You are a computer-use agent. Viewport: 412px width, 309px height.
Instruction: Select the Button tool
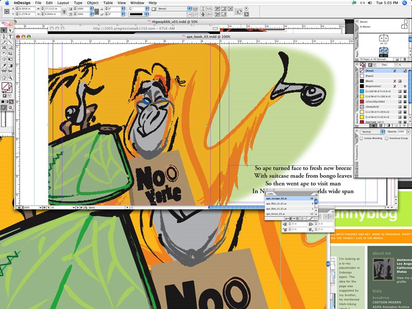tap(4, 71)
